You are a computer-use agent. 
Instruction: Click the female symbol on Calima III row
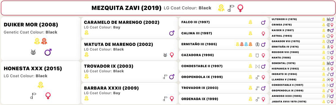pyautogui.click(x=263, y=33)
